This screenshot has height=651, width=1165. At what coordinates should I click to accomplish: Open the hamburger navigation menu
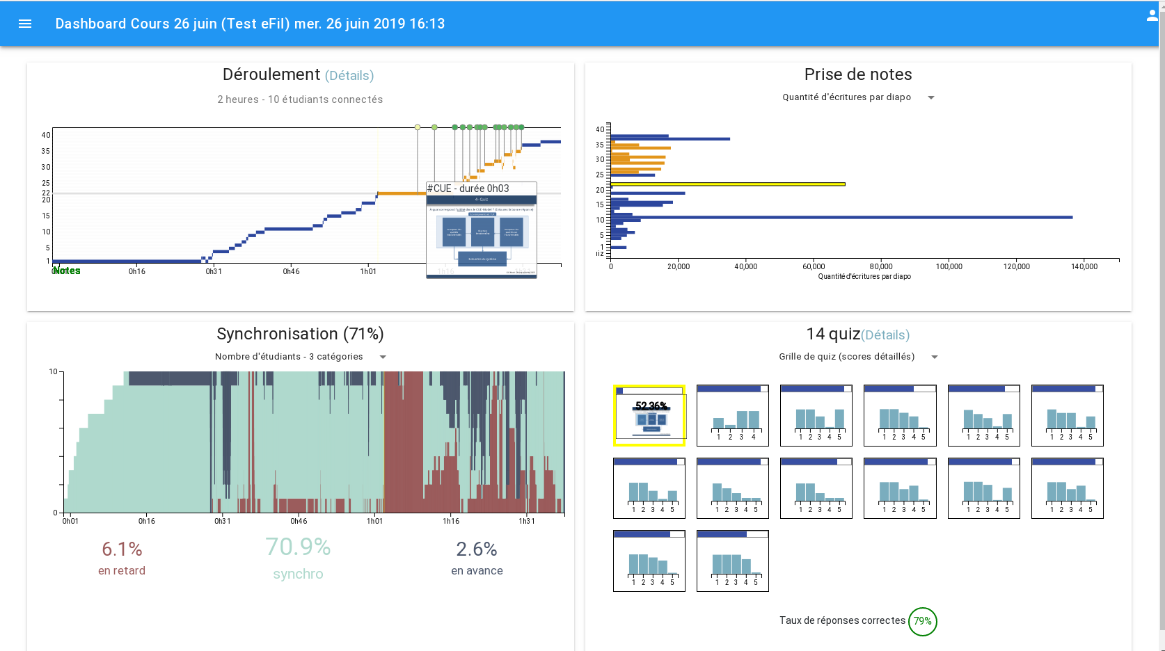[25, 24]
